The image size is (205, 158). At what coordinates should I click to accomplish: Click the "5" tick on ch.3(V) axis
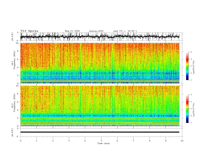[18, 129]
